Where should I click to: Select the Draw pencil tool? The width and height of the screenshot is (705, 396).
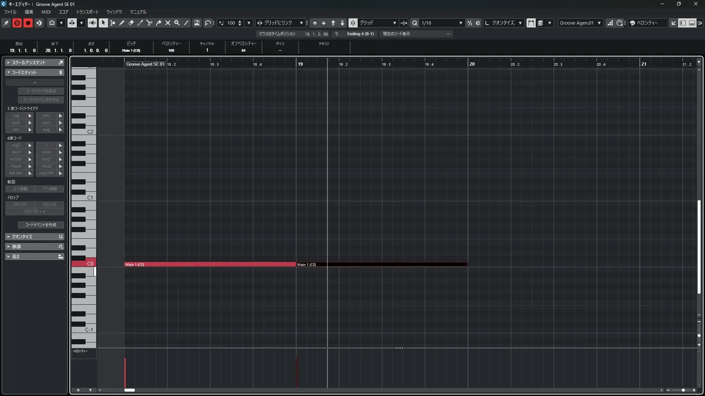122,23
